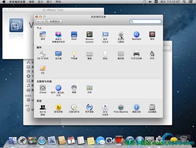Viewport: 196px width, 148px height.
Task: Open the 网络 network preferences
Action: (74, 89)
